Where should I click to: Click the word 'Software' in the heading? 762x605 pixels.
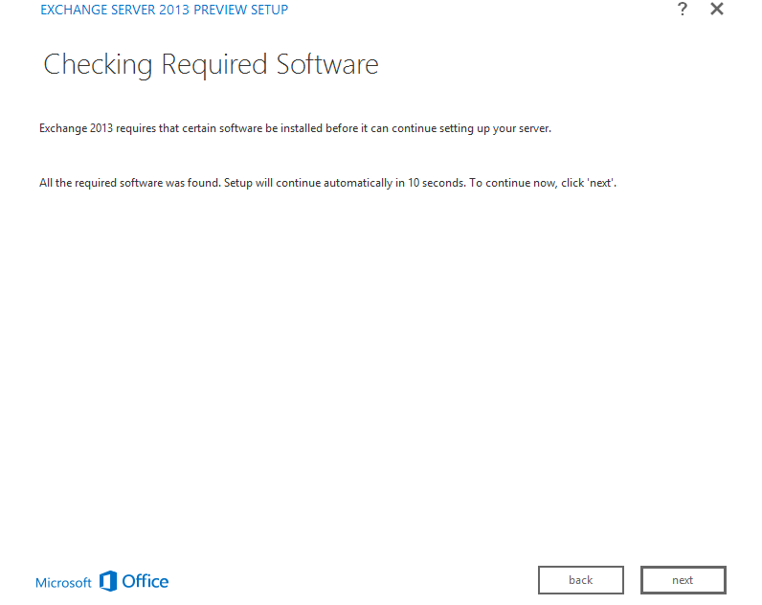click(x=327, y=65)
